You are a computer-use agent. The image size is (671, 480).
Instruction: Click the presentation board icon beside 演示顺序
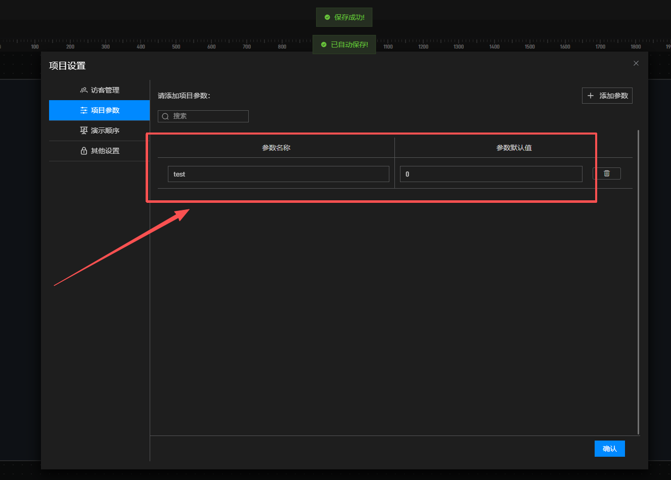(84, 130)
